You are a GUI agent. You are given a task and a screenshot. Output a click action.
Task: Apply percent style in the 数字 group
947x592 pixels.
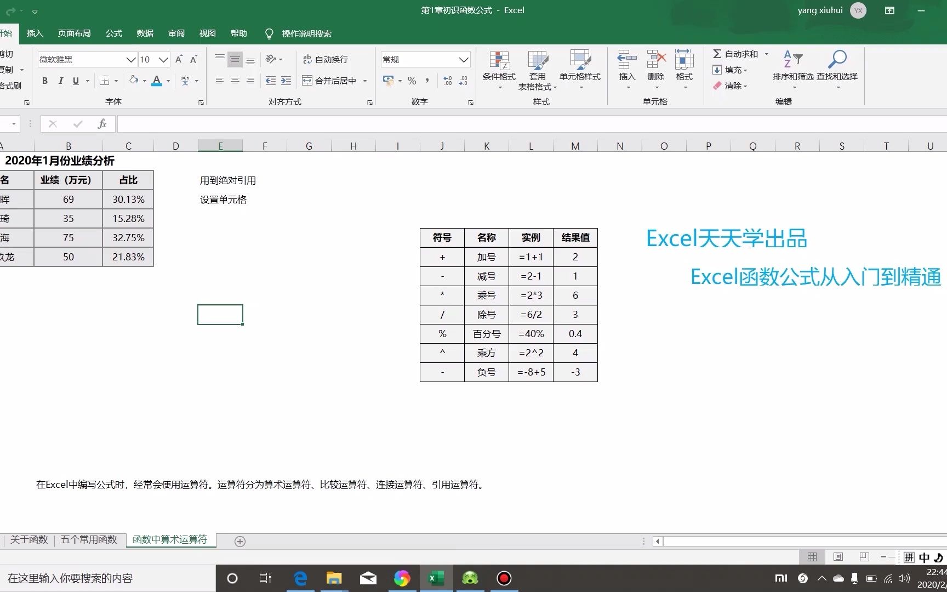(x=412, y=81)
